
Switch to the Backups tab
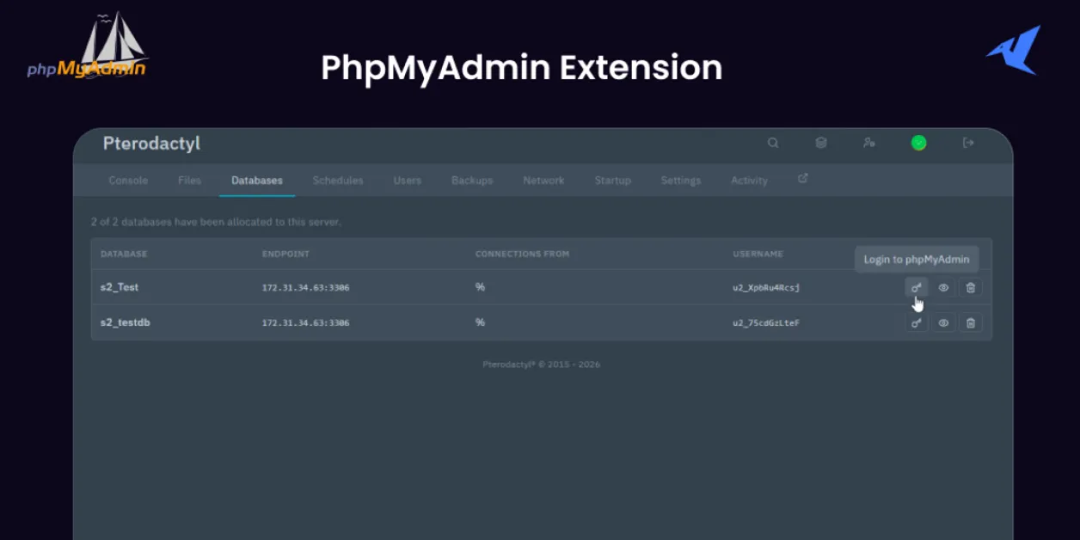tap(472, 181)
